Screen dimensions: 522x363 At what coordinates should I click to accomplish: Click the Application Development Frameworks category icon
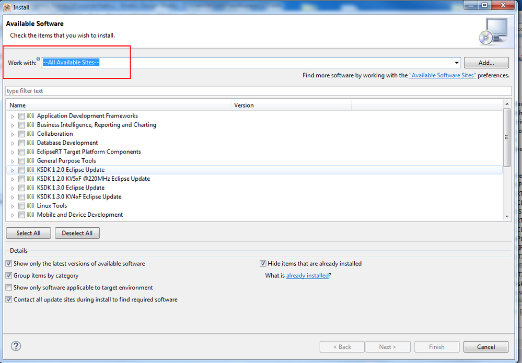point(30,116)
